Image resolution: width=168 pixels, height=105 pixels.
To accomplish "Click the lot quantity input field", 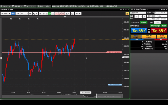I will (140, 17).
